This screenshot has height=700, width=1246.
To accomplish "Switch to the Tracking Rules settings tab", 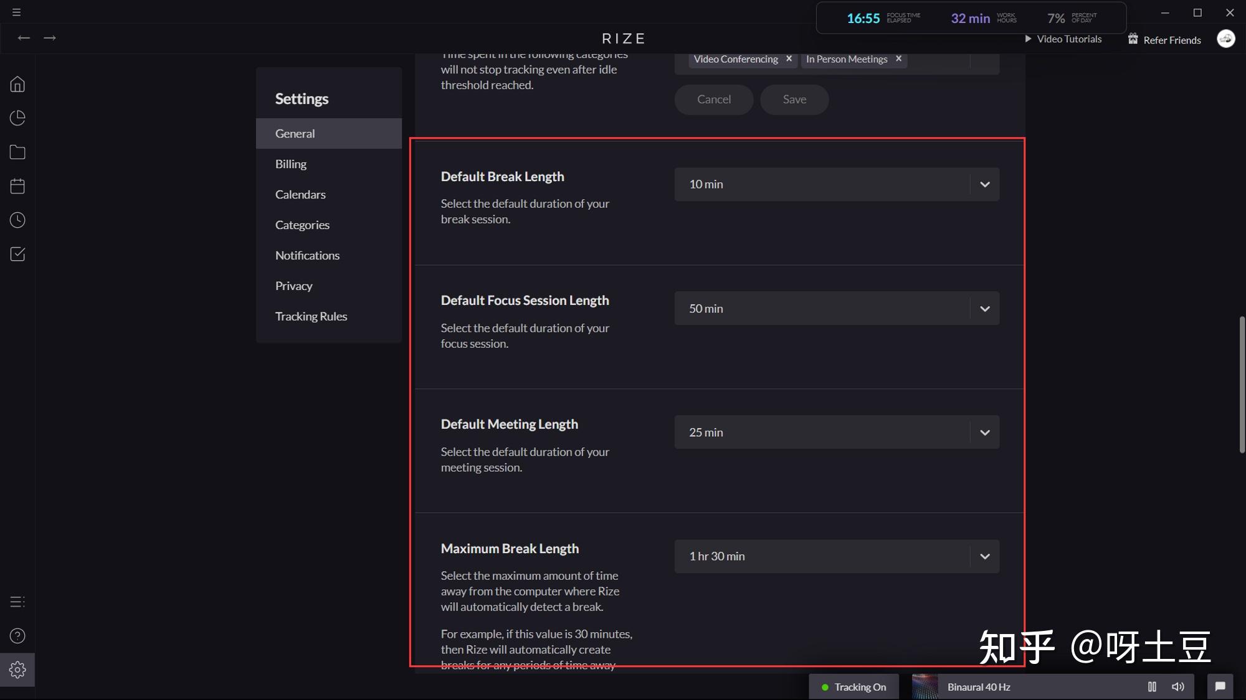I will click(311, 316).
